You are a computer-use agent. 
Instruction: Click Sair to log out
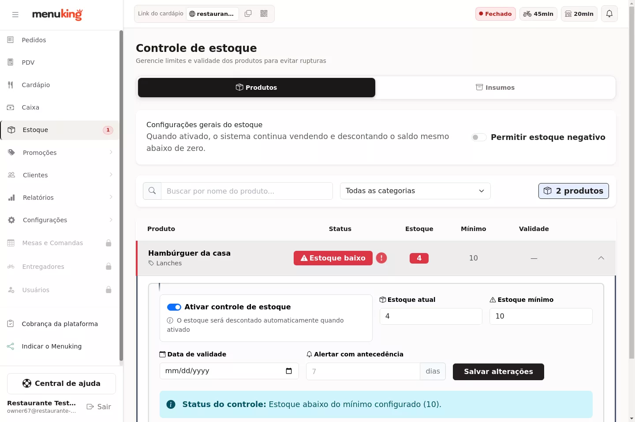(99, 407)
